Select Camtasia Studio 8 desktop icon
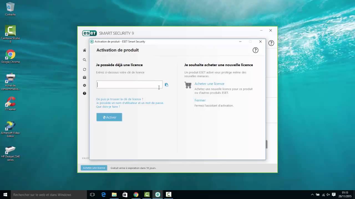The width and height of the screenshot is (355, 199). point(10,34)
